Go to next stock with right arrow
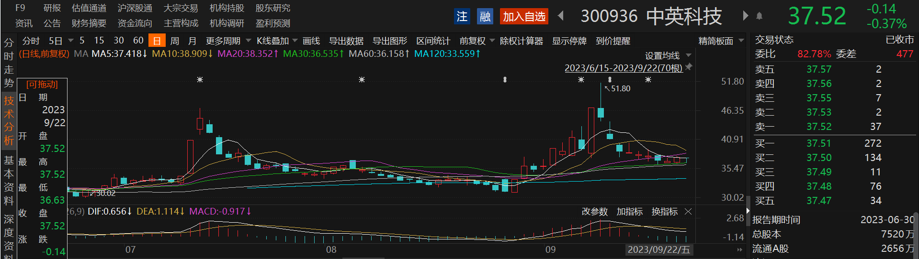The image size is (919, 259). click(x=745, y=16)
